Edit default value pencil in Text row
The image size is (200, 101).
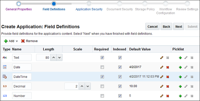coord(162,58)
